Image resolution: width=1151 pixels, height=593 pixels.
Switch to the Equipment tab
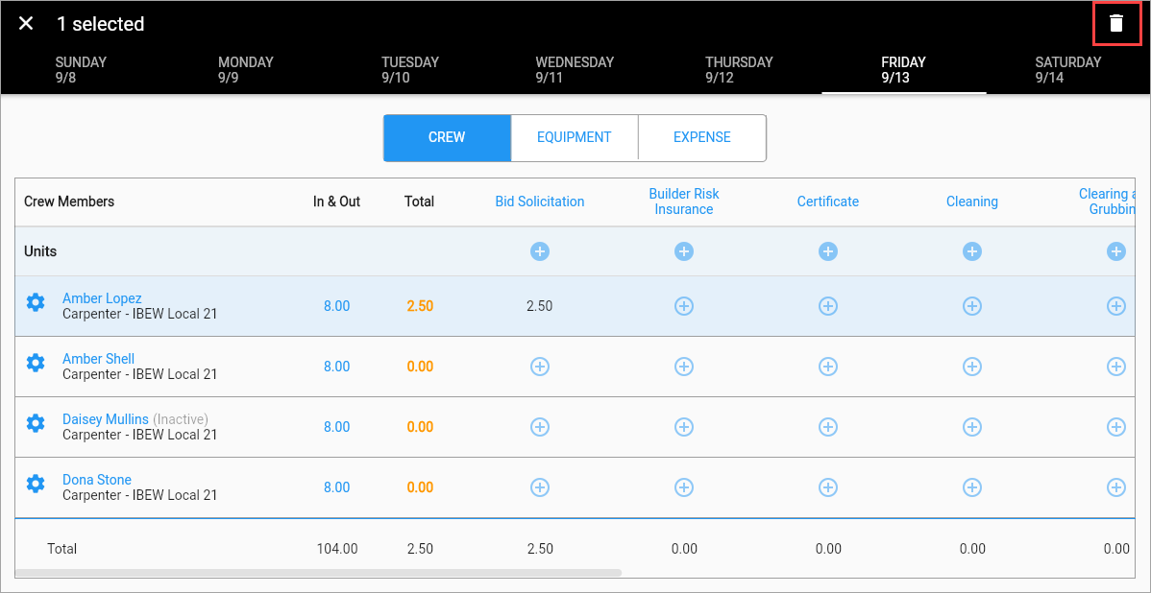point(574,137)
